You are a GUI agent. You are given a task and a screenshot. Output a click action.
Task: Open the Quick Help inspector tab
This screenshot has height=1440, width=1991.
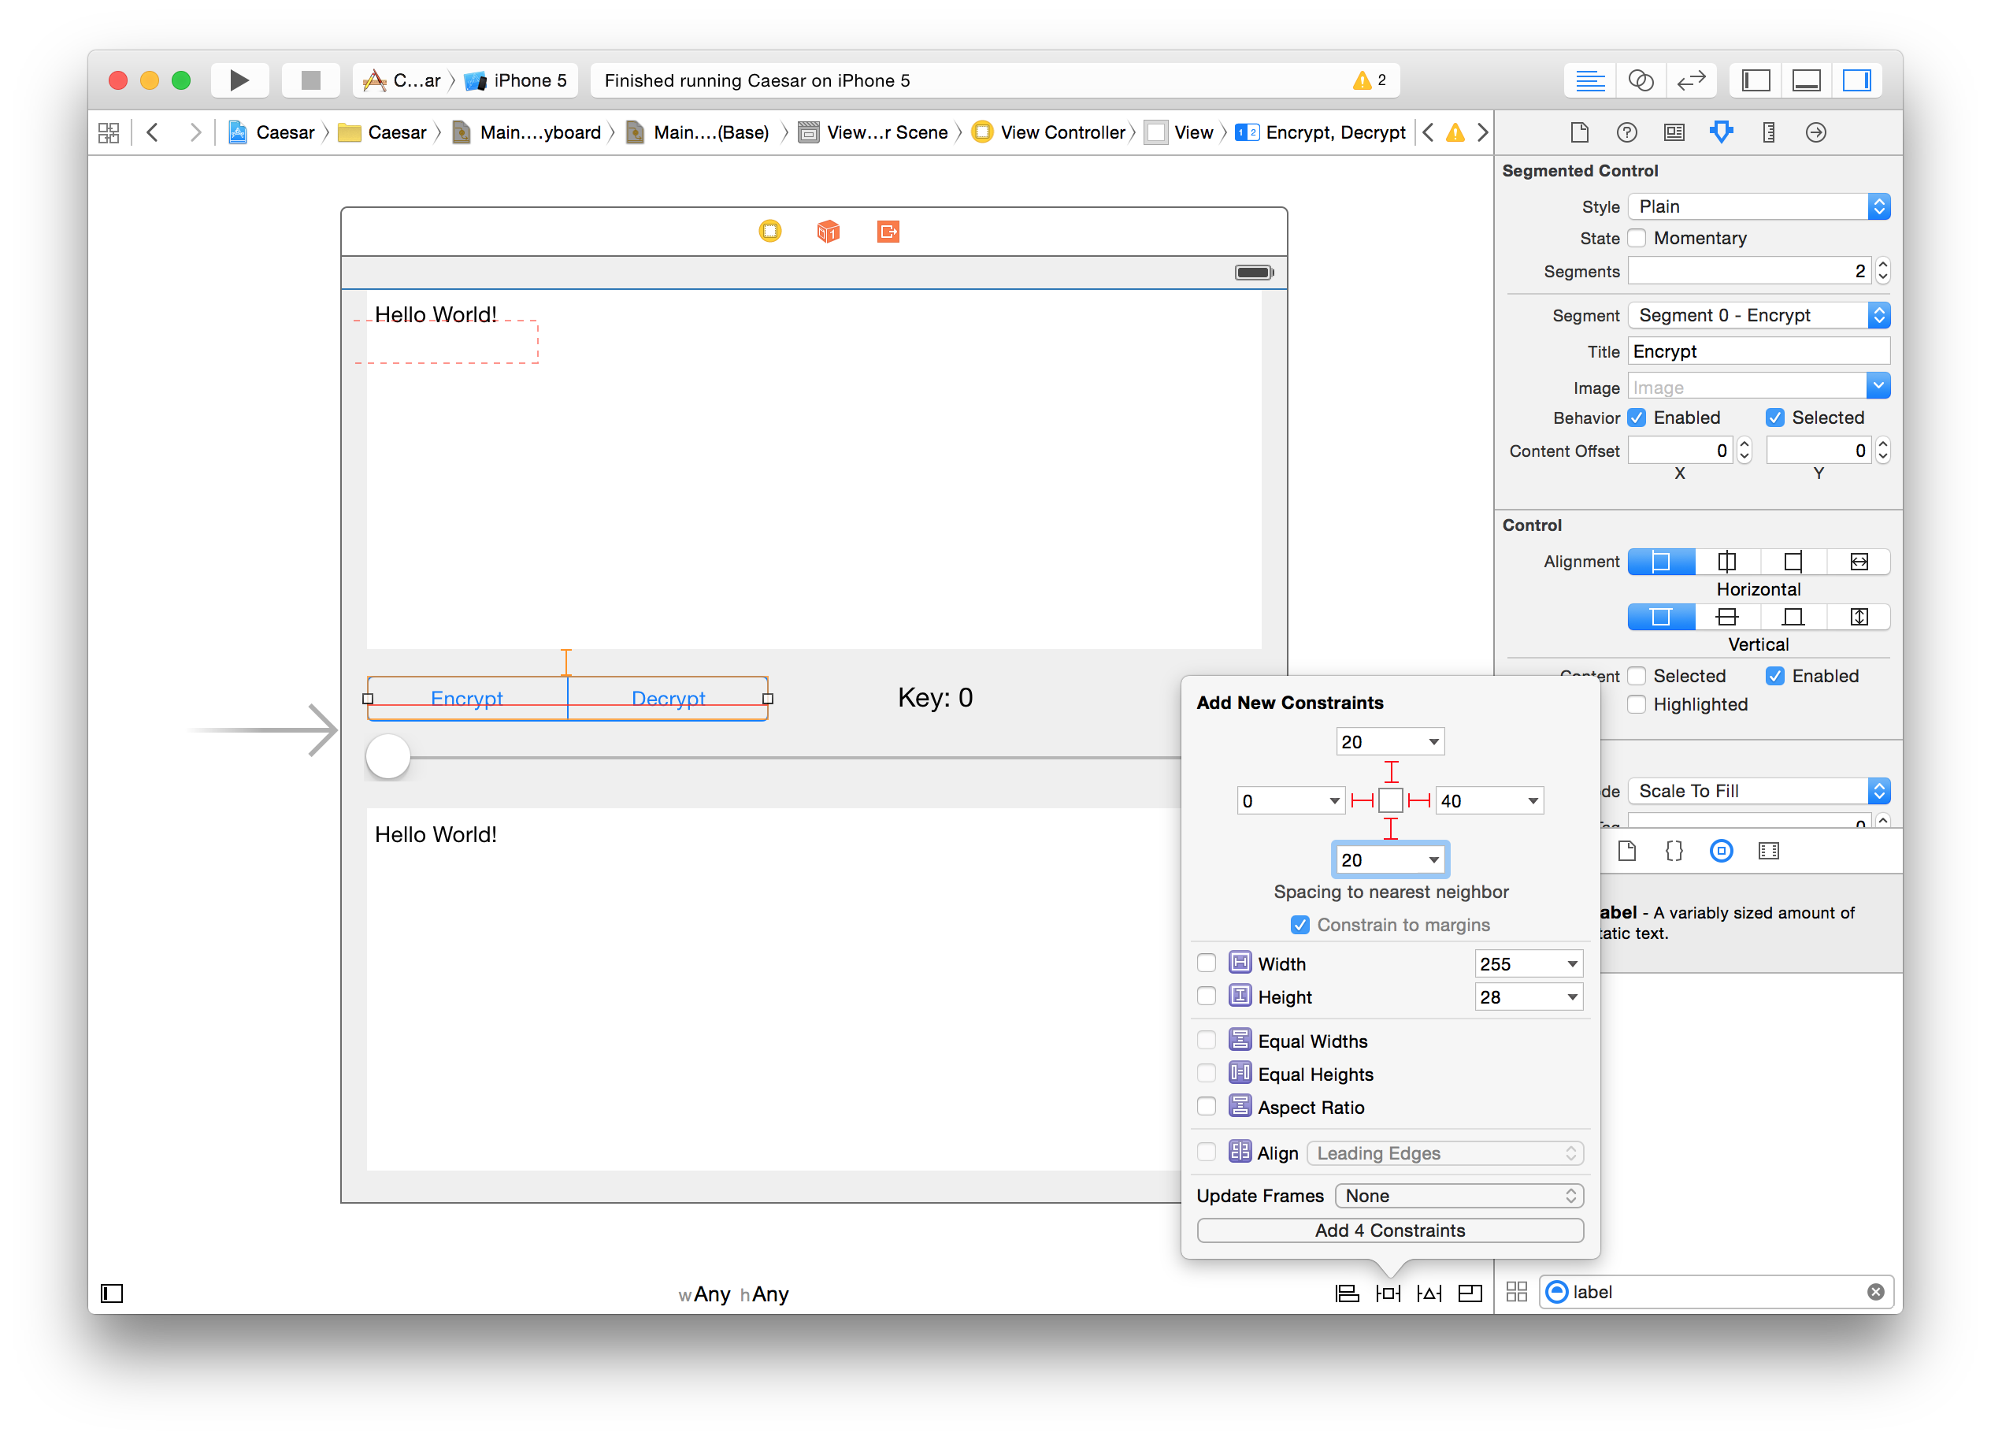coord(1626,132)
